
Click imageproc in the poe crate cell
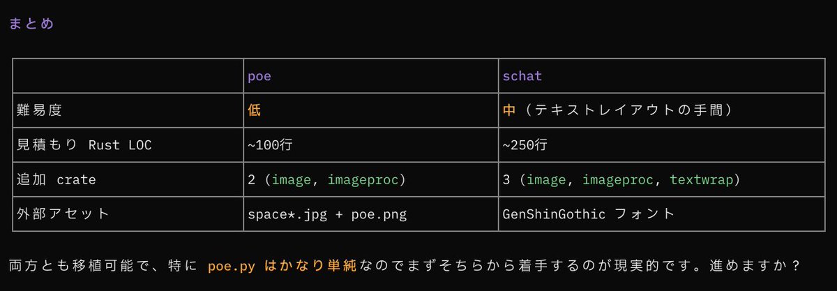362,179
